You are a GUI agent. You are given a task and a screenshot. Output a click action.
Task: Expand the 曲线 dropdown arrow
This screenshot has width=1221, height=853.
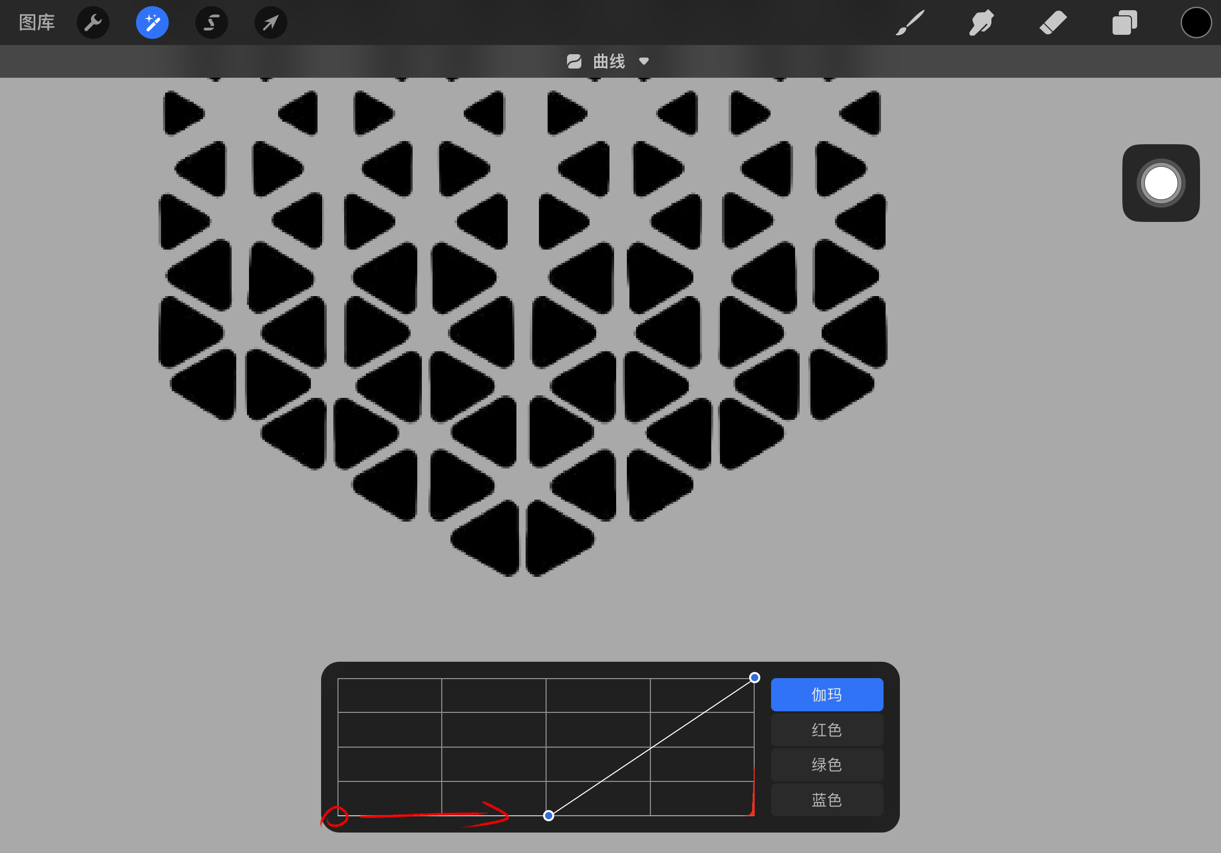point(644,61)
